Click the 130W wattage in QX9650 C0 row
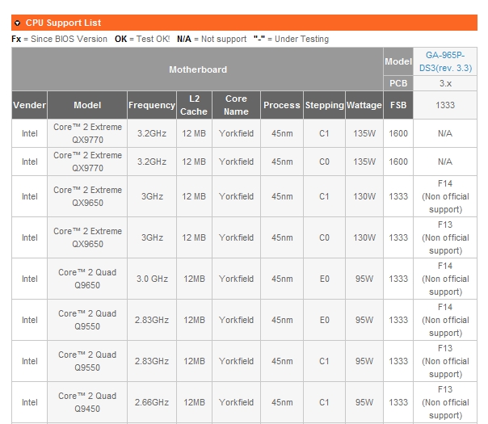 tap(364, 237)
